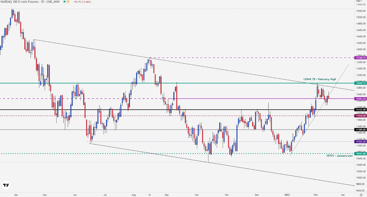This screenshot has height=197, width=367.
Task: Click the orange D delayed-data badge
Action: point(68,2)
